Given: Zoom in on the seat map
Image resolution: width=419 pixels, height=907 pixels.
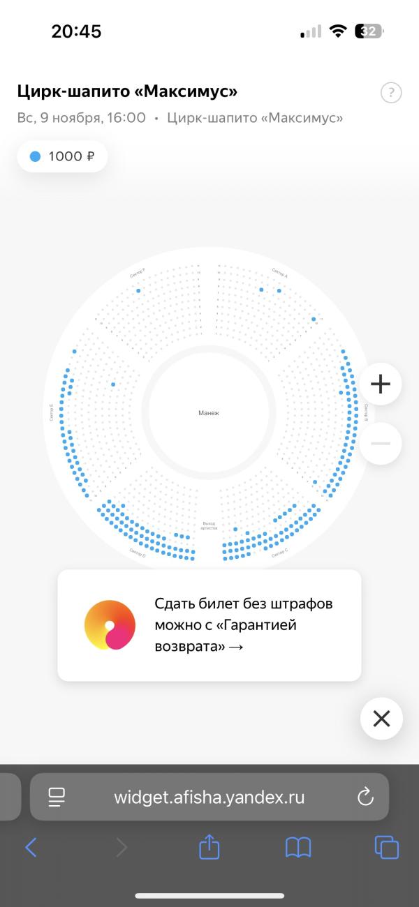Looking at the screenshot, I should pyautogui.click(x=381, y=384).
